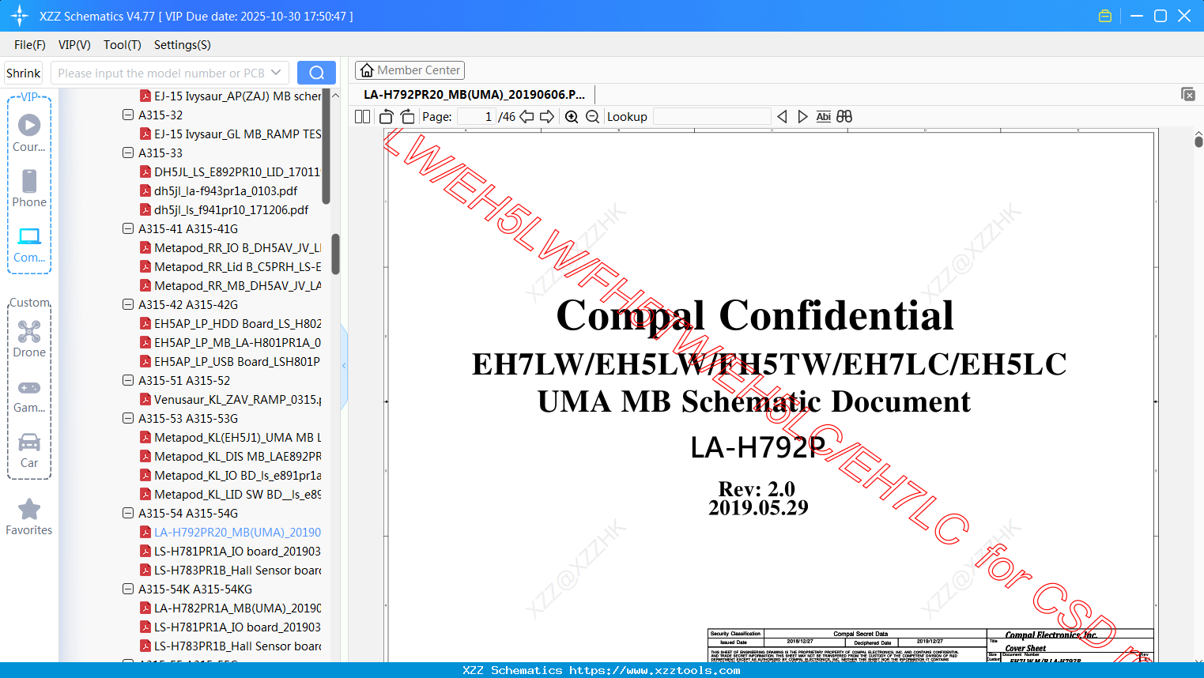Collapse the A315-42 A315-42G node
The width and height of the screenshot is (1204, 678).
(128, 304)
